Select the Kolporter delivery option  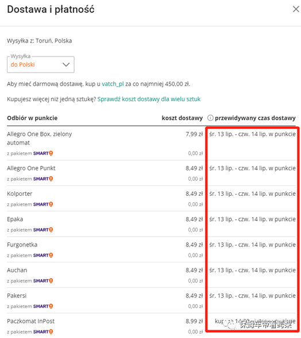point(151,199)
